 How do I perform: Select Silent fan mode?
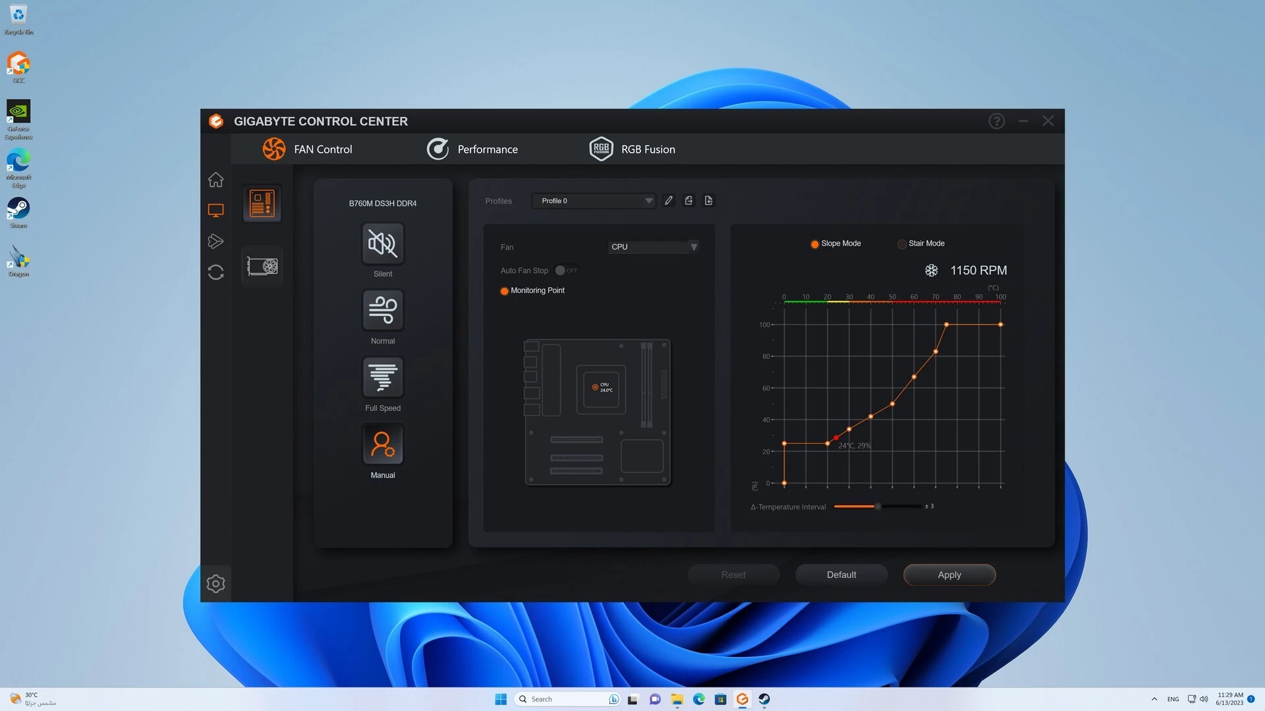[x=382, y=243]
